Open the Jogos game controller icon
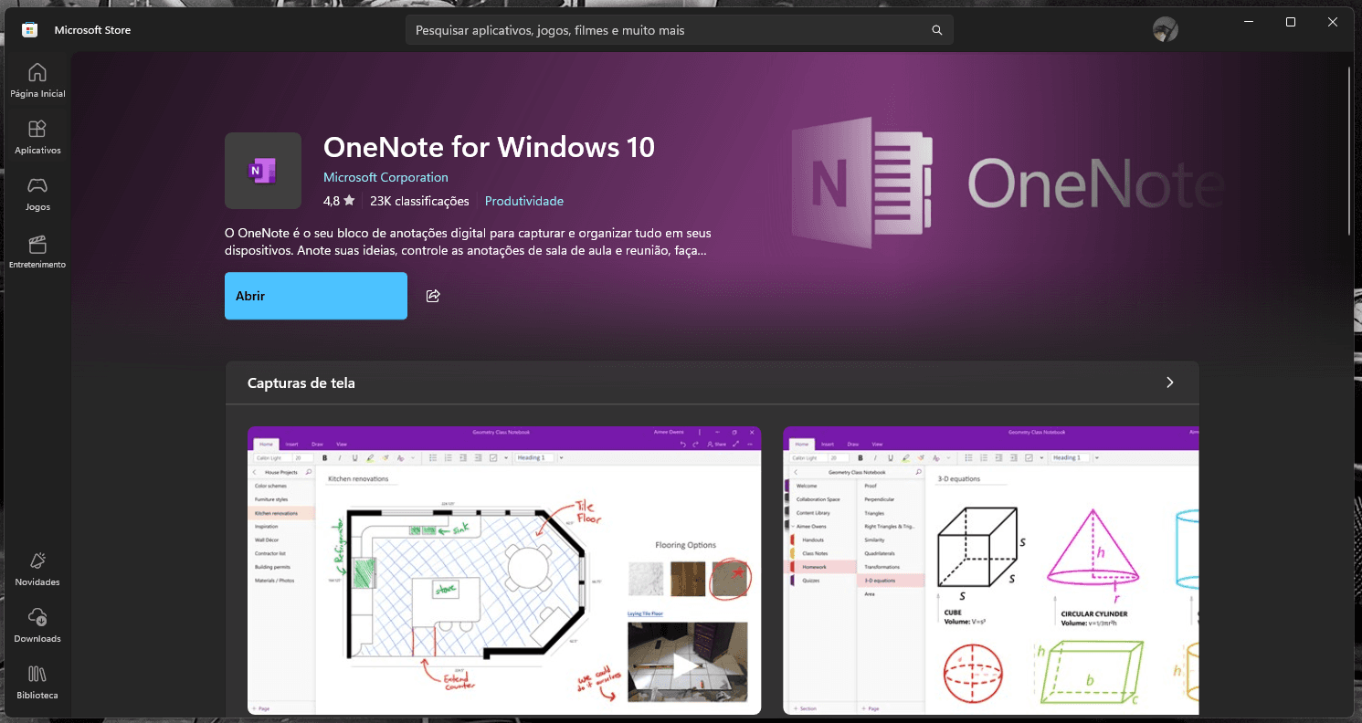This screenshot has height=723, width=1362. [x=37, y=187]
